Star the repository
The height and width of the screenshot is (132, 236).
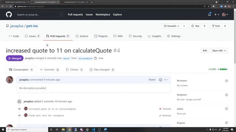coord(195,26)
